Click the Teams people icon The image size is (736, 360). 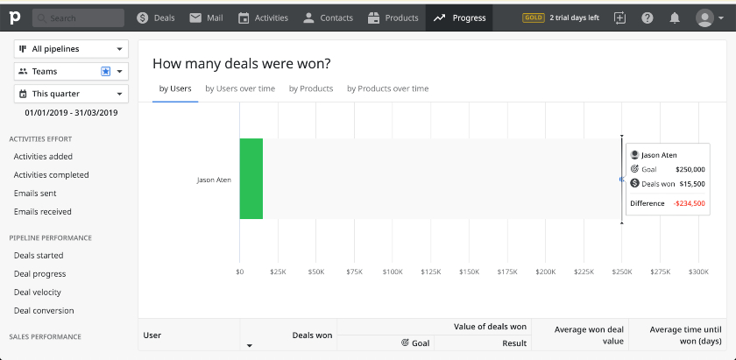coord(23,71)
